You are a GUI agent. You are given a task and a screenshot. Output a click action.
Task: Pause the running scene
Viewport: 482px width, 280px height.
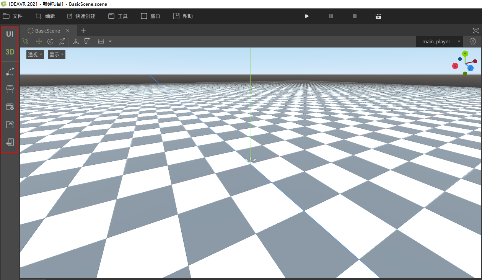point(331,16)
